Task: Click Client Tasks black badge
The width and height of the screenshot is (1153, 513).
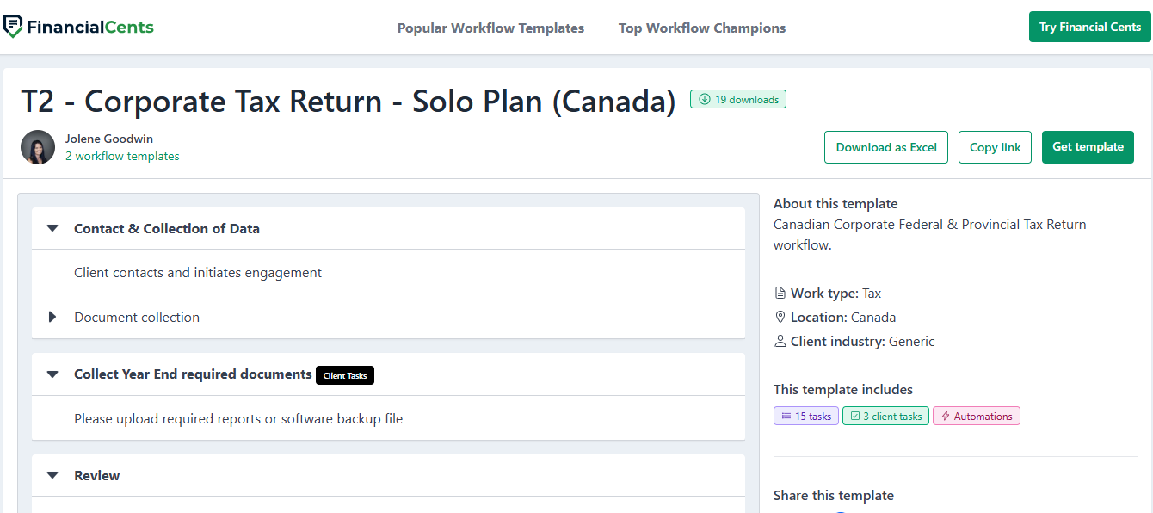Action: pyautogui.click(x=345, y=375)
